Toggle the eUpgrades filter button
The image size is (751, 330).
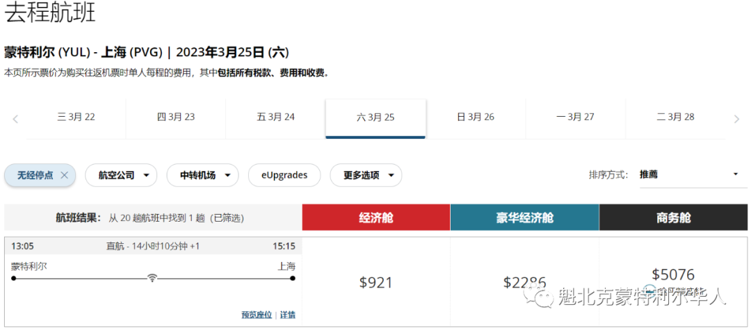[x=284, y=175]
